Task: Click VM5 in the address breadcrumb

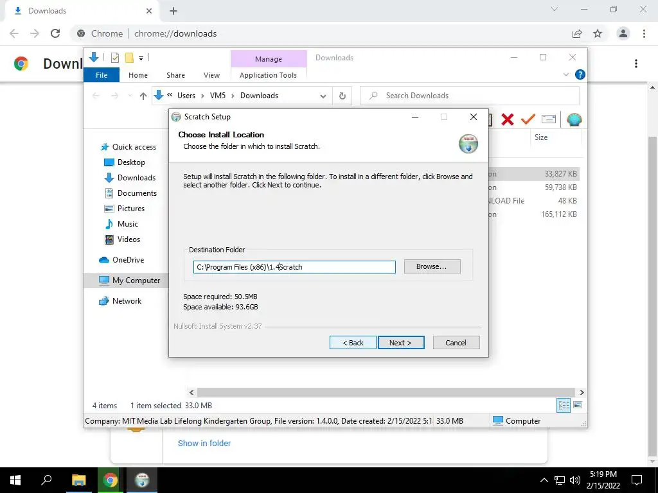Action: pyautogui.click(x=217, y=96)
